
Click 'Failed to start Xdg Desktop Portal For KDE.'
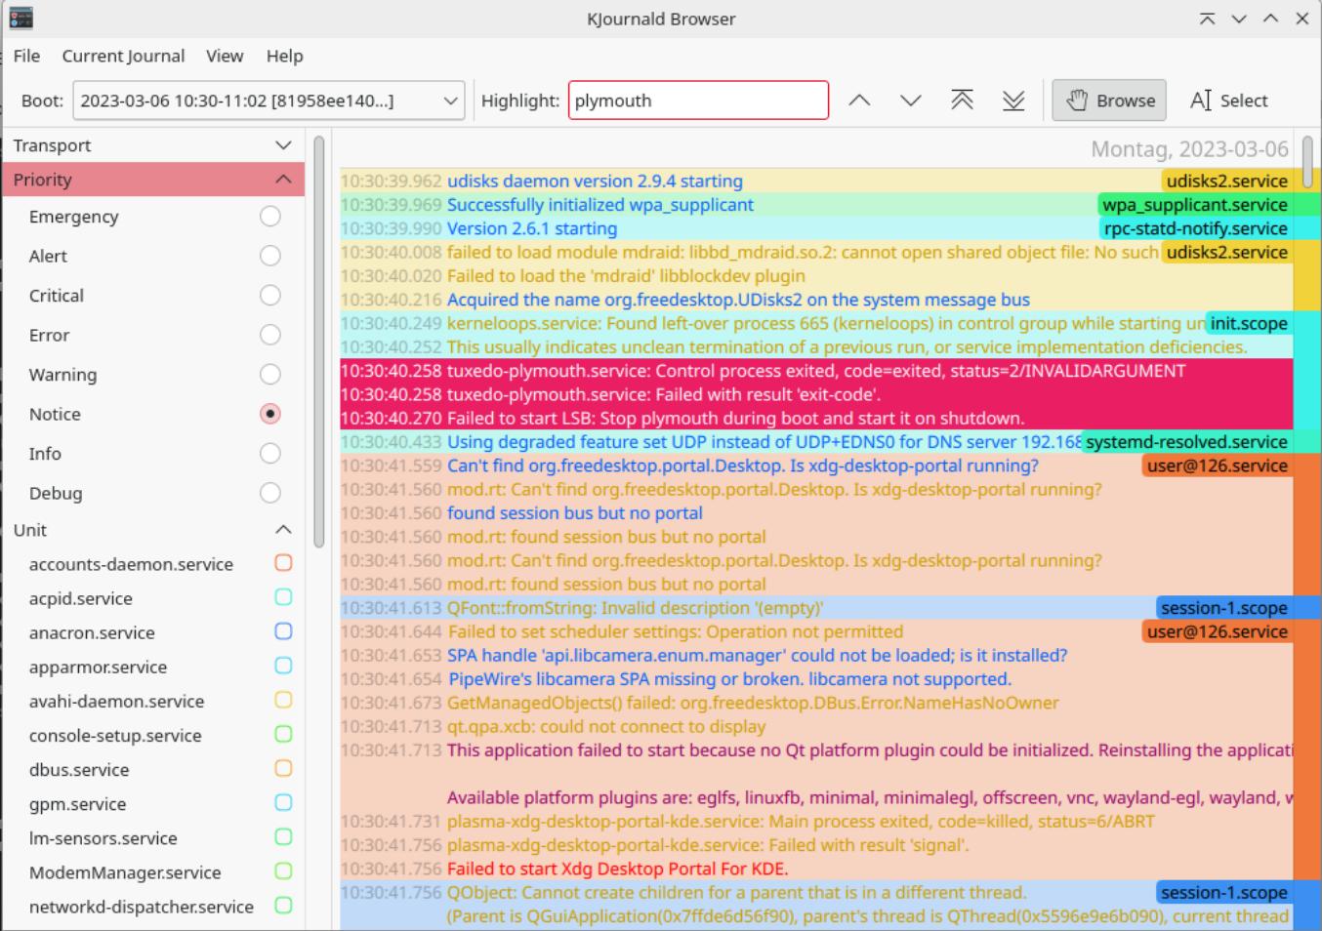point(617,869)
